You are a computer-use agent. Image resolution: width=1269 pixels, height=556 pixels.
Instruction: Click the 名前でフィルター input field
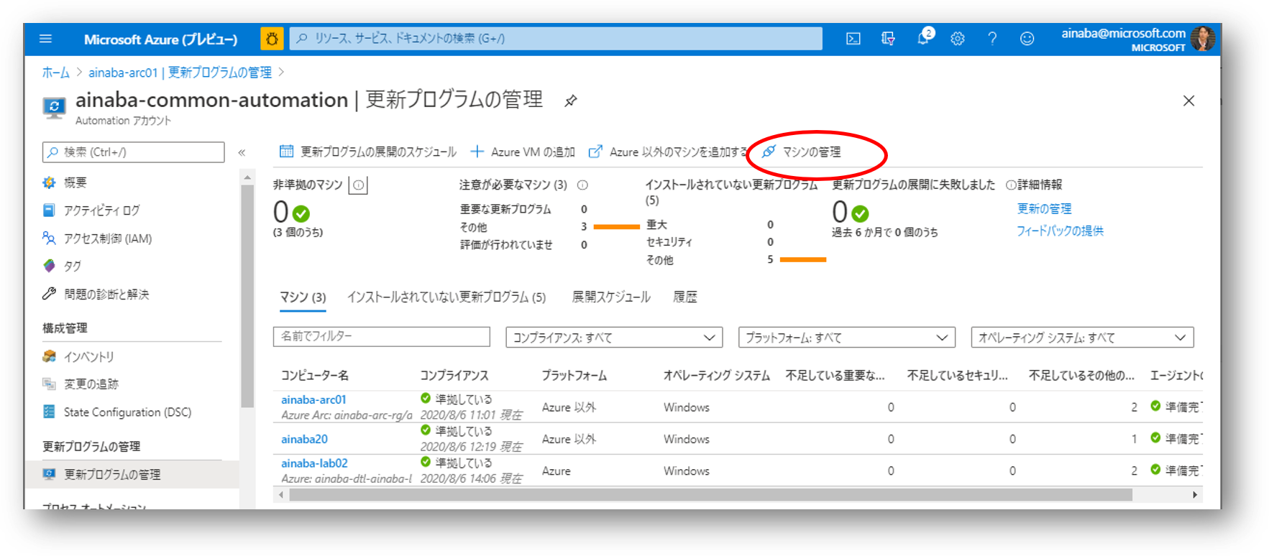382,337
